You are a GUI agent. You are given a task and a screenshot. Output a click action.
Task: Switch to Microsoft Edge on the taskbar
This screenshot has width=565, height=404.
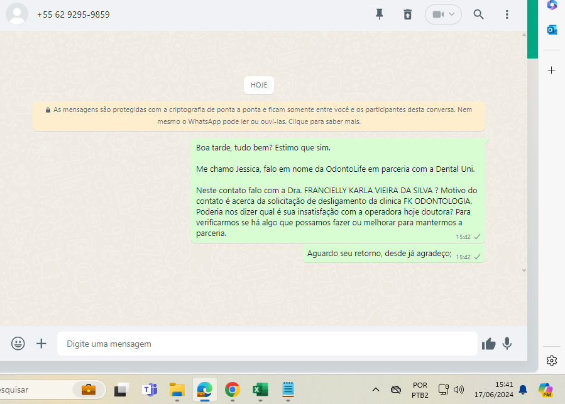pyautogui.click(x=205, y=390)
